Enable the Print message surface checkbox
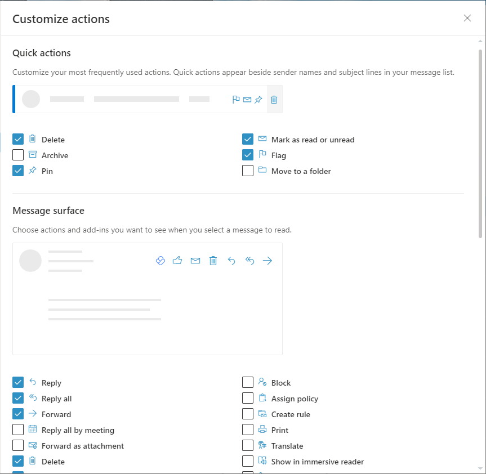This screenshot has height=474, width=486. [x=248, y=430]
